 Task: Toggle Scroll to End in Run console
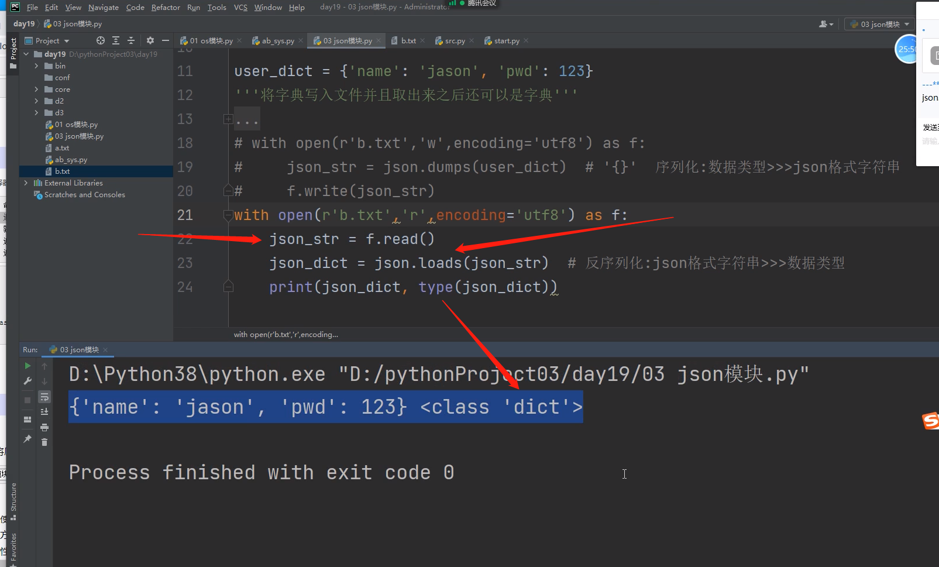coord(44,412)
